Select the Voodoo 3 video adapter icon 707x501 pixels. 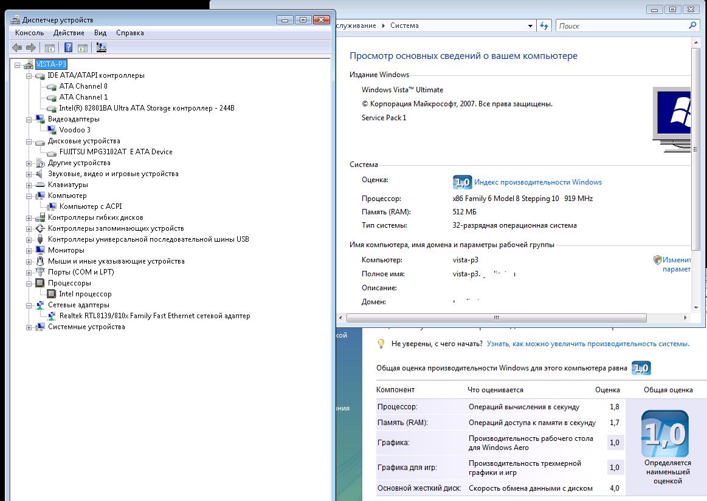point(52,130)
